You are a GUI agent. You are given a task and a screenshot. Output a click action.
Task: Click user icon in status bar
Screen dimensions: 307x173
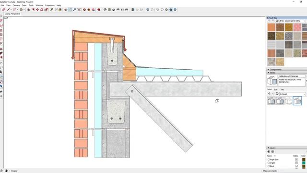6,171
